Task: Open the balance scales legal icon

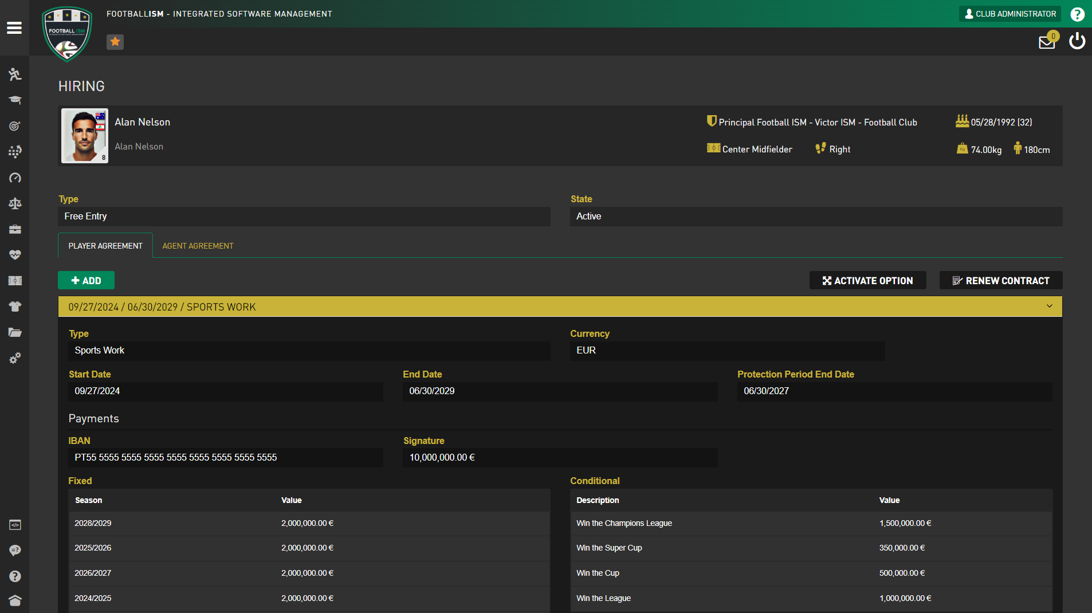Action: tap(15, 203)
